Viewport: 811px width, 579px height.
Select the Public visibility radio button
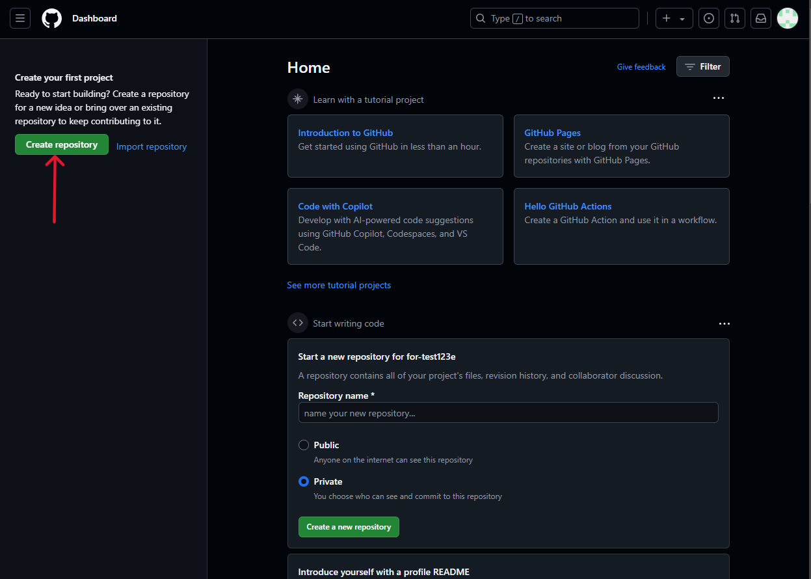pos(303,445)
